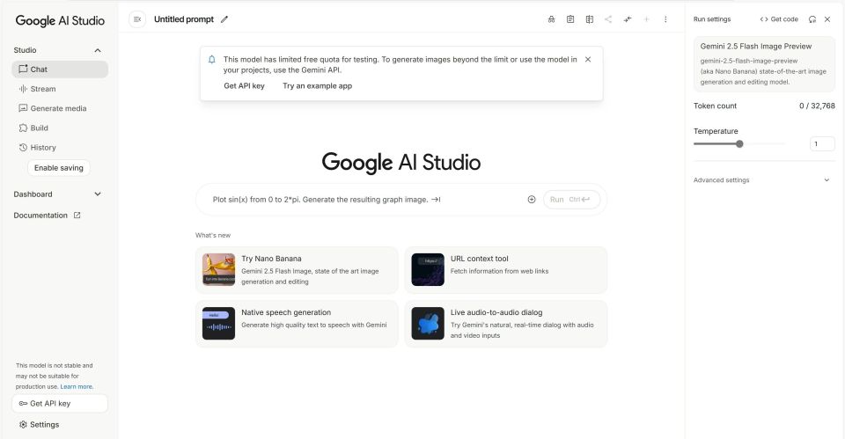Toggle the navigation sidebar collapse button
Screen dimensions: 845x439
137,19
